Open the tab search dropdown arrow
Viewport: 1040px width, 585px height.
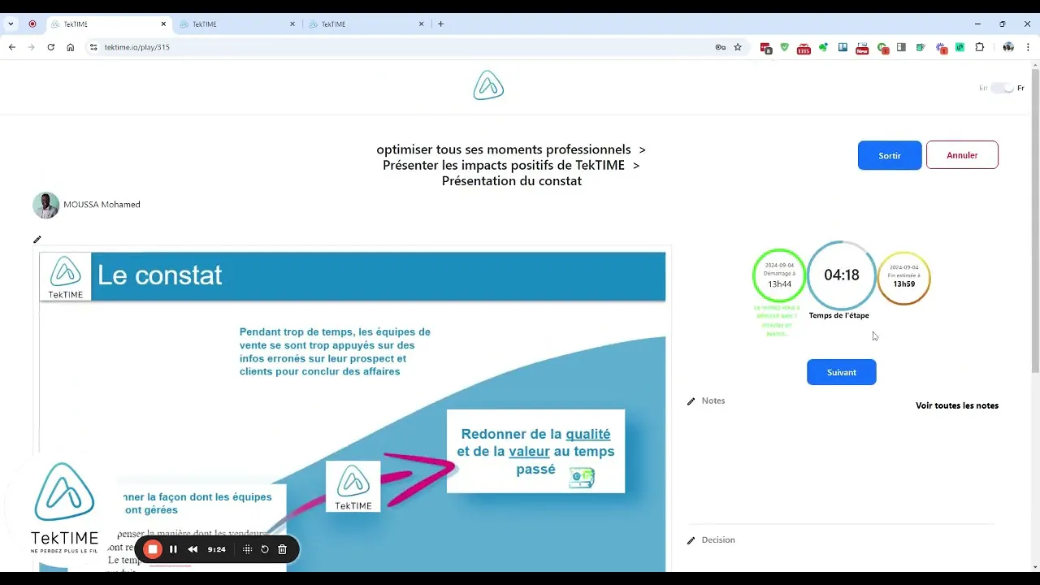point(11,24)
